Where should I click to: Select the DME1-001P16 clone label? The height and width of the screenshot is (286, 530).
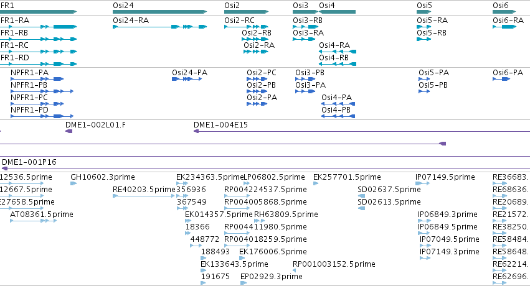pyautogui.click(x=29, y=162)
